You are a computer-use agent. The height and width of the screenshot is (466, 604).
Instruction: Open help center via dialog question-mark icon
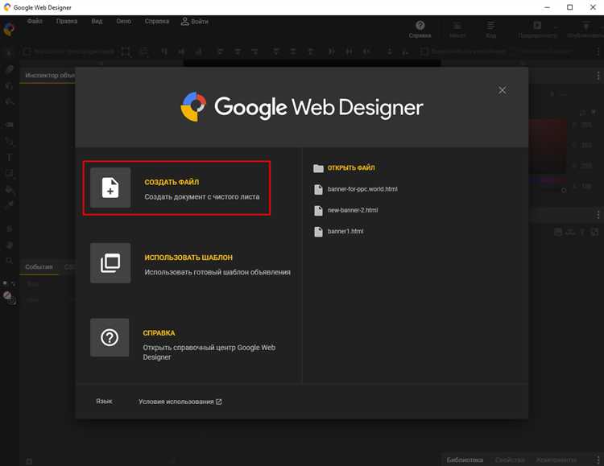[110, 338]
